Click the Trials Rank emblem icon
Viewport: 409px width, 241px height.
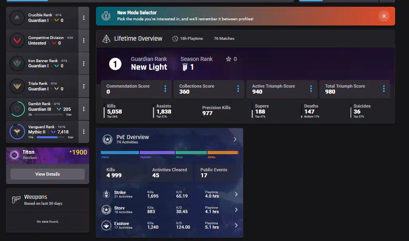(17, 86)
